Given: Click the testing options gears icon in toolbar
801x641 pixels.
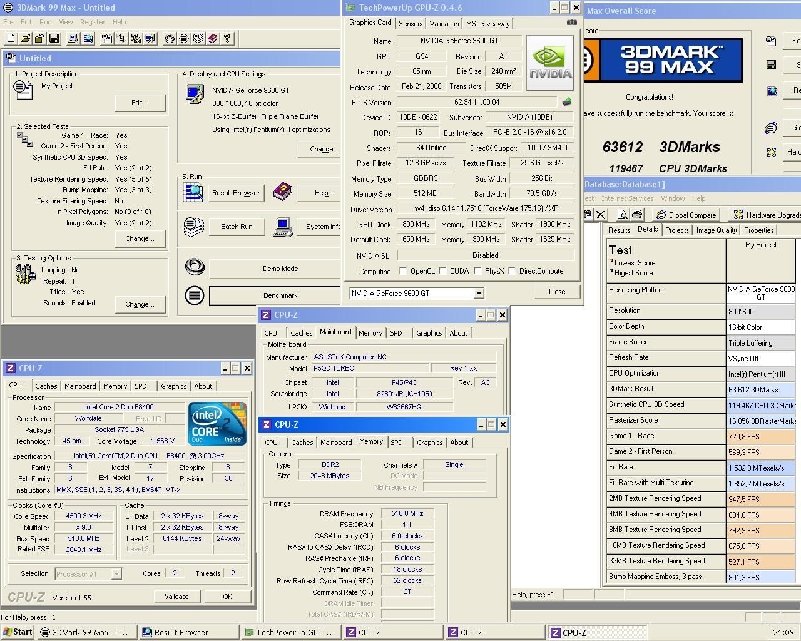Looking at the screenshot, I should tap(136, 39).
